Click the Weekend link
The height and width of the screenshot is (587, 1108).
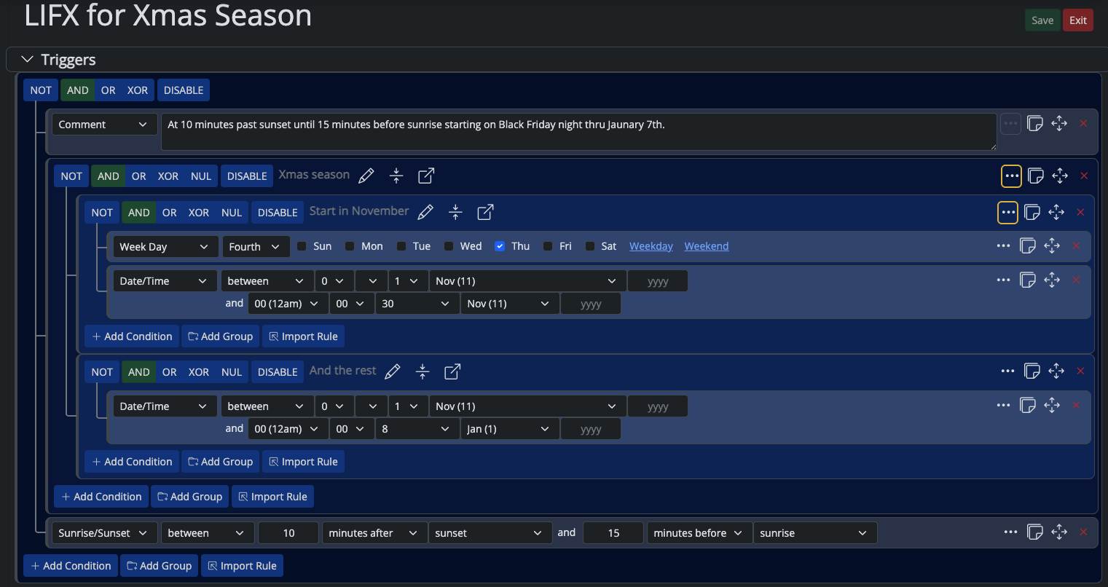tap(706, 246)
